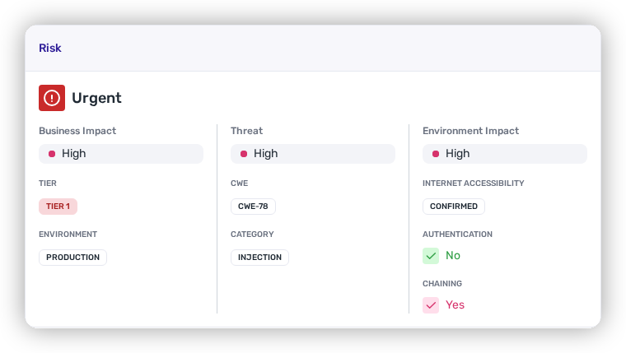
Task: Click the Environment Impact label
Action: 470,131
